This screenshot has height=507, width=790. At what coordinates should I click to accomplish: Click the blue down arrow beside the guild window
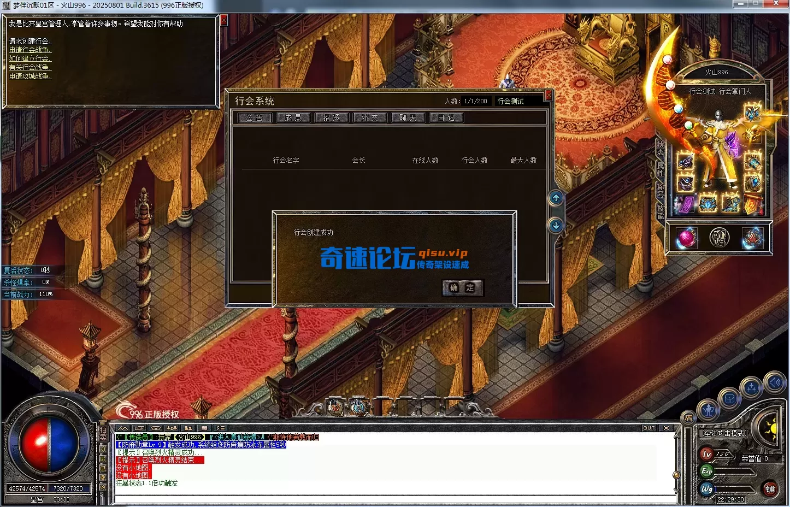pyautogui.click(x=556, y=225)
